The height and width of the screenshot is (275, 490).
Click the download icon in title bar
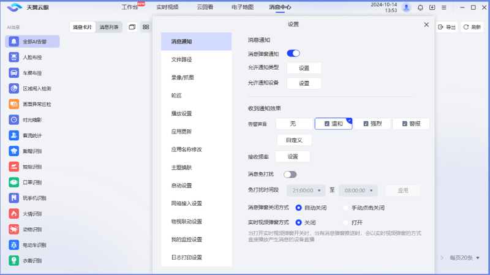(432, 8)
